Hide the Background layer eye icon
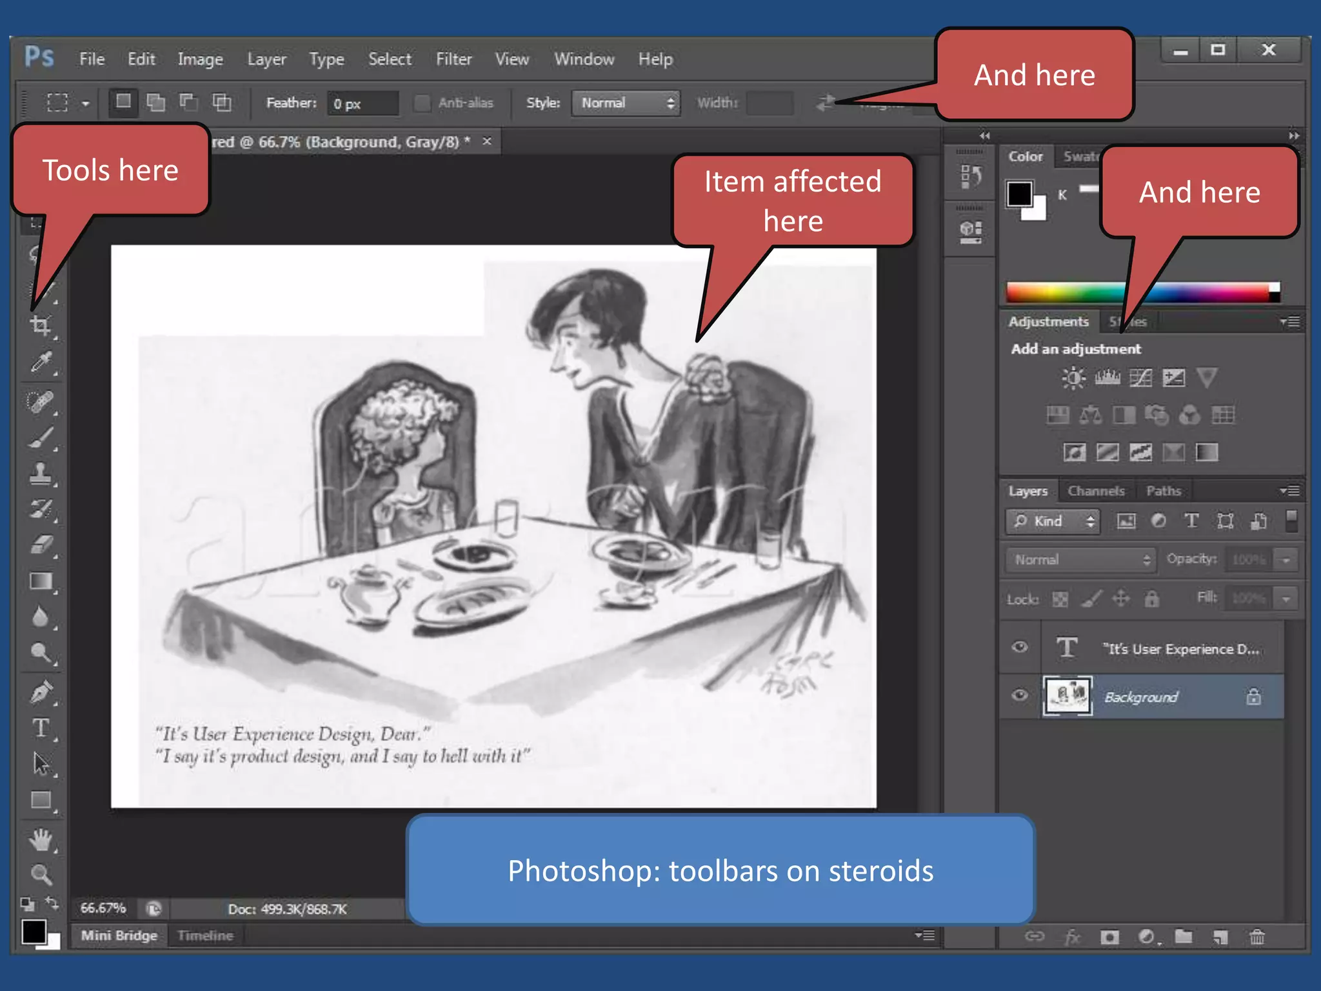 (1020, 696)
